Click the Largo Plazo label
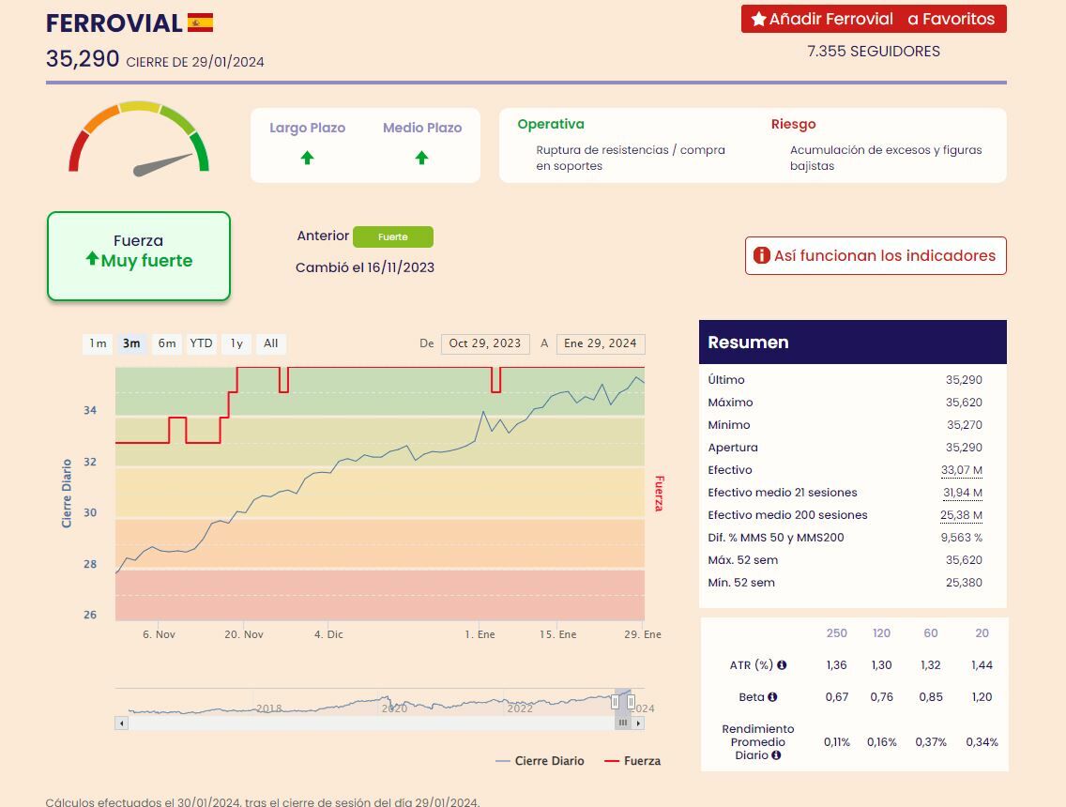The image size is (1066, 807). [x=307, y=128]
